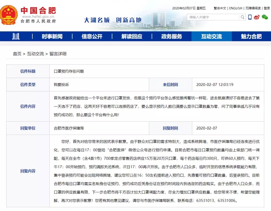The width and height of the screenshot is (271, 211).
Task: Click the national emblem logo
Action: point(9,15)
